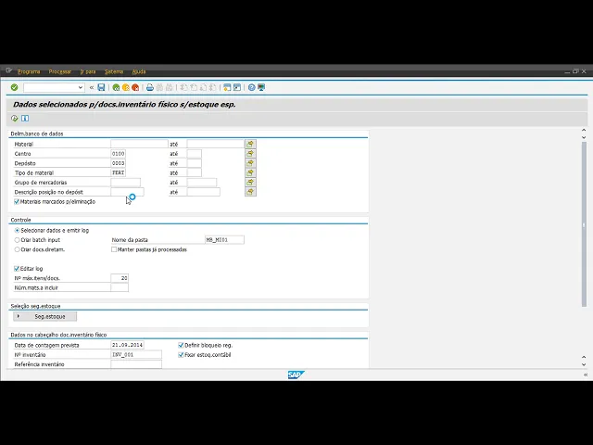
Task: Click the Tipo de material FERT field
Action: click(x=119, y=172)
